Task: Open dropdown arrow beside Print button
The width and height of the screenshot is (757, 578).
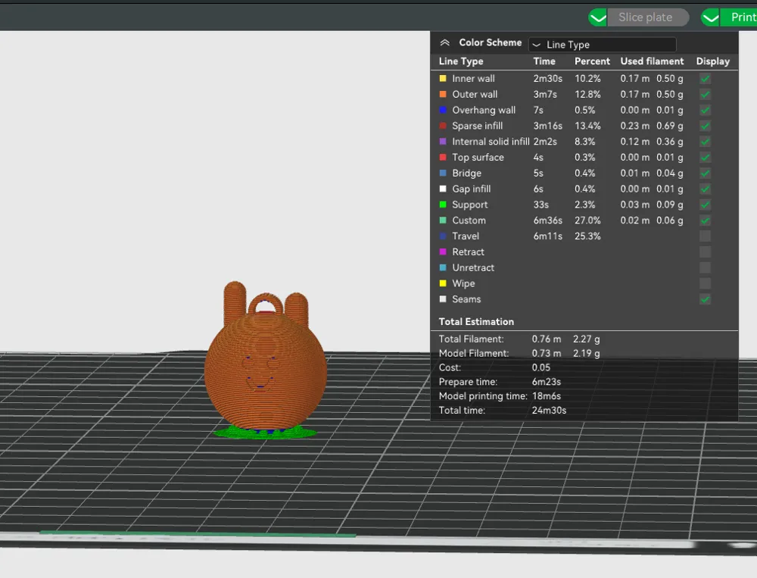Action: point(710,17)
